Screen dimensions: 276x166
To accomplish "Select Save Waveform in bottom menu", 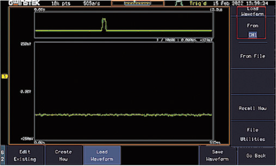I will pos(218,155).
